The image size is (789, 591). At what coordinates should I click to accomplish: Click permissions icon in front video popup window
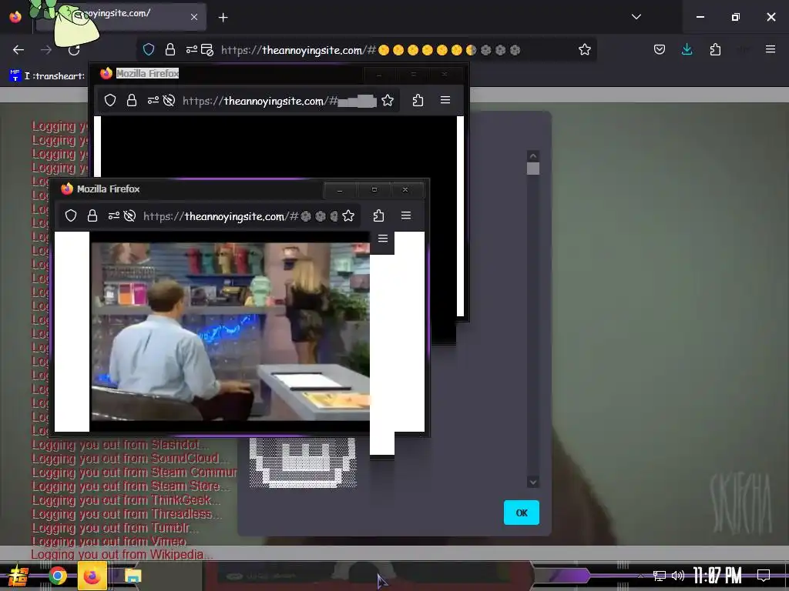click(x=114, y=215)
